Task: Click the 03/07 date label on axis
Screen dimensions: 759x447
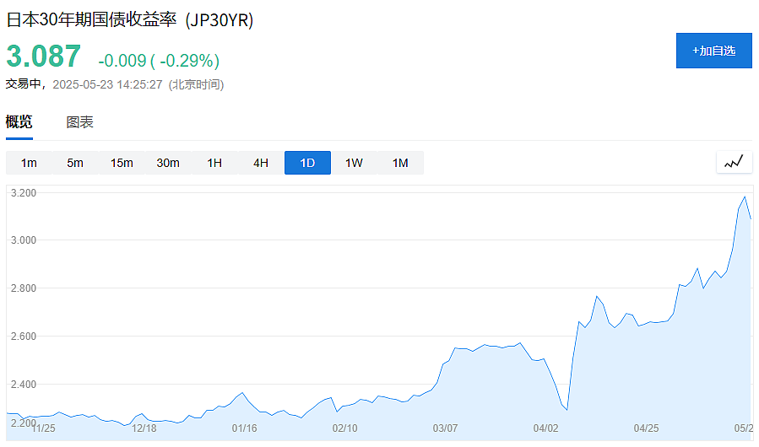Action: [x=445, y=428]
